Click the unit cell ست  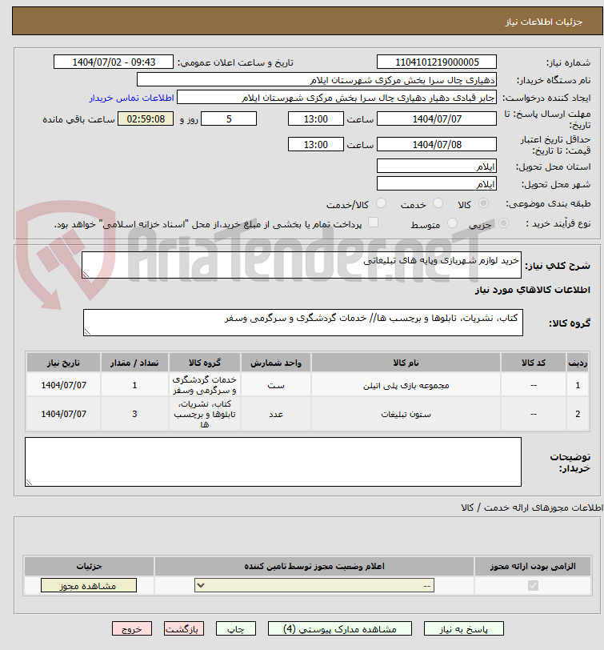pos(276,386)
